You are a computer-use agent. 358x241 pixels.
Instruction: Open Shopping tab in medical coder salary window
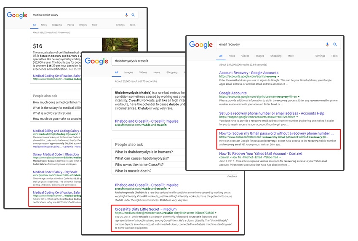[57, 25]
